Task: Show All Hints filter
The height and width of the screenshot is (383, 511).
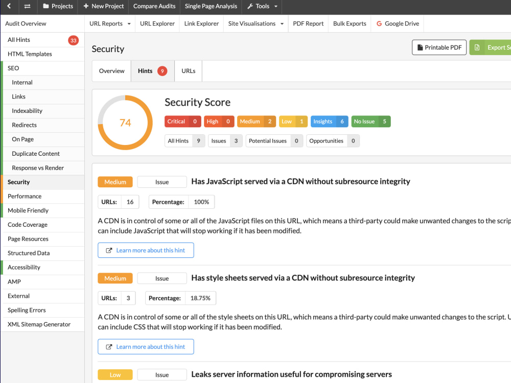Action: click(x=185, y=141)
